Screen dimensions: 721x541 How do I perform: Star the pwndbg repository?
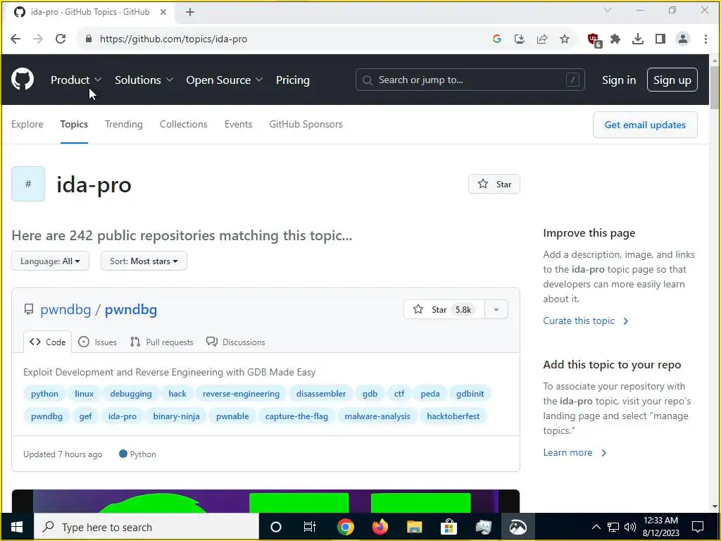tap(444, 310)
